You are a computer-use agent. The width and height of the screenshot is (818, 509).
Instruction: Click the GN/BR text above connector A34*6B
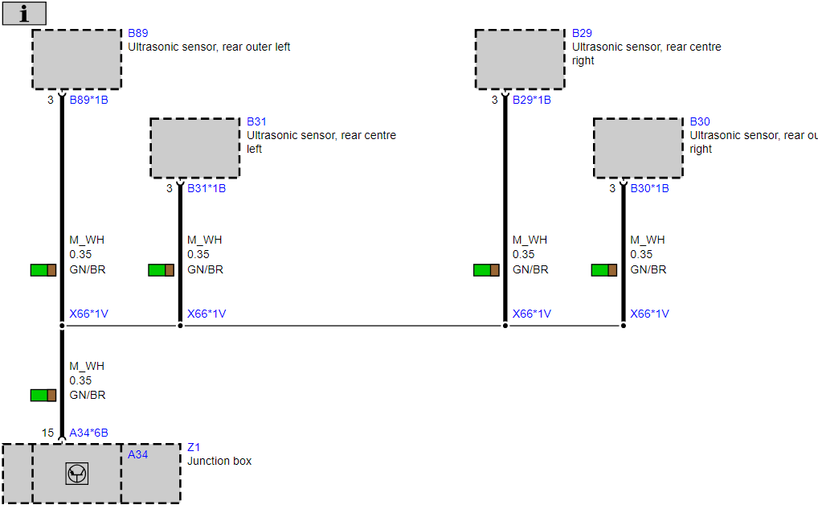(x=87, y=395)
